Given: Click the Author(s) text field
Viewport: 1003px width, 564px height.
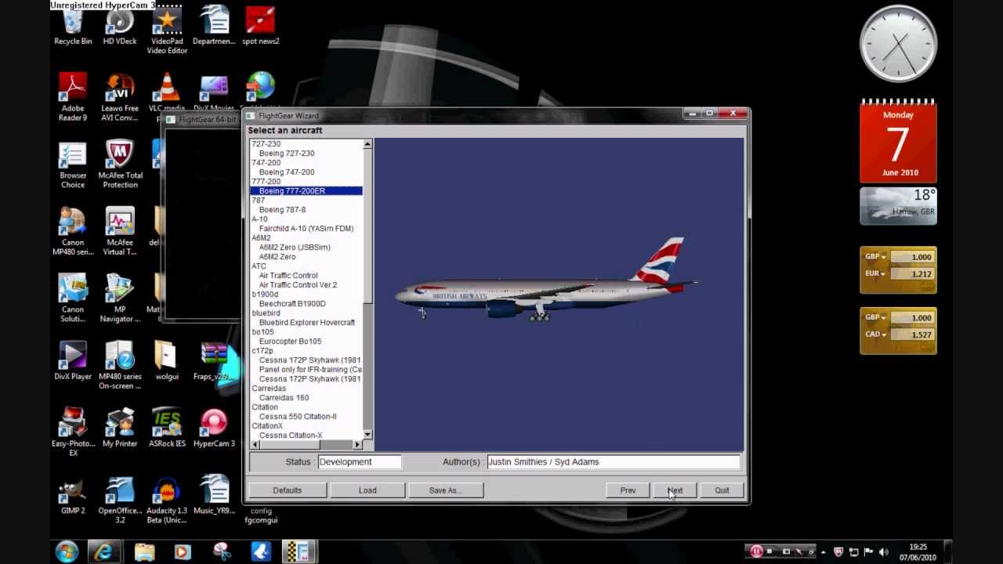Looking at the screenshot, I should click(614, 462).
